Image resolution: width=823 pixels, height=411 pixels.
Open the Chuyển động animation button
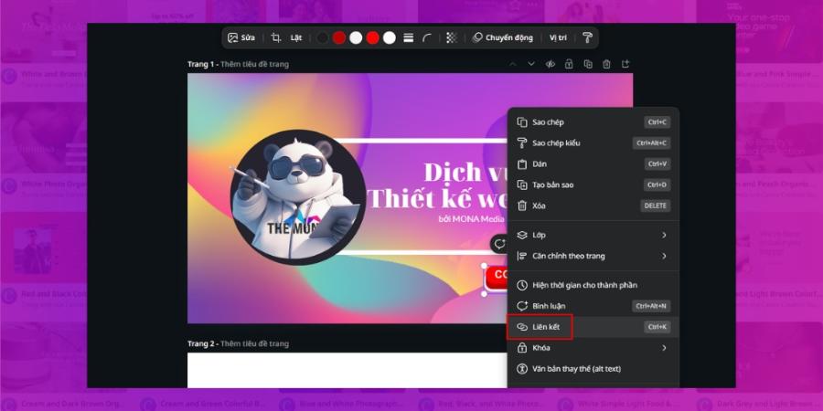(x=502, y=37)
